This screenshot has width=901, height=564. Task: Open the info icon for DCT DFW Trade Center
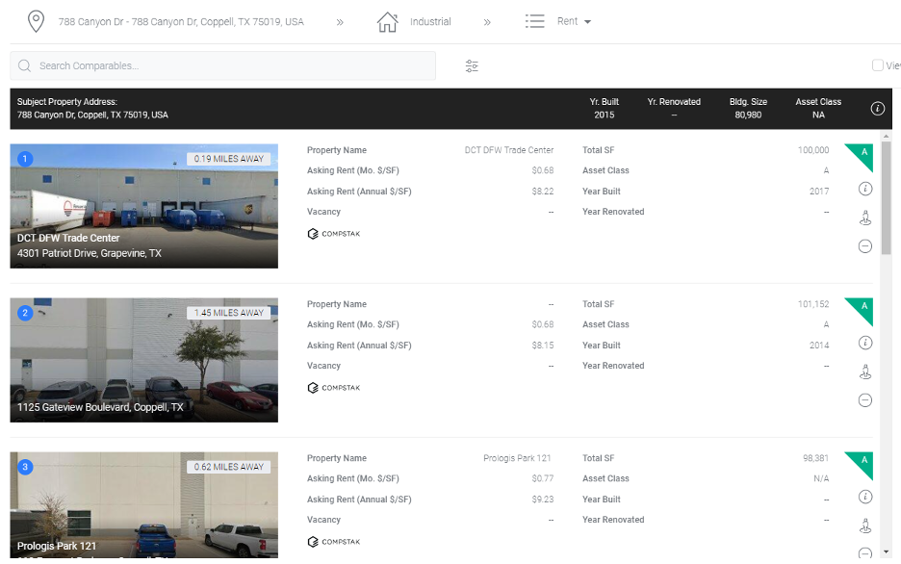pos(864,189)
